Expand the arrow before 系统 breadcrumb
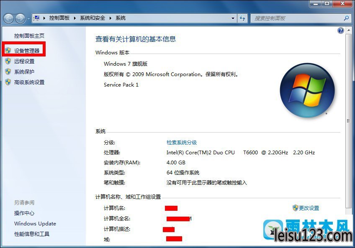The height and width of the screenshot is (248, 355). coord(111,18)
